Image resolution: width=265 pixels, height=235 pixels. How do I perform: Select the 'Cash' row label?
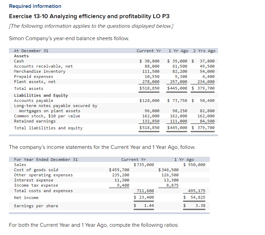coord(19,61)
